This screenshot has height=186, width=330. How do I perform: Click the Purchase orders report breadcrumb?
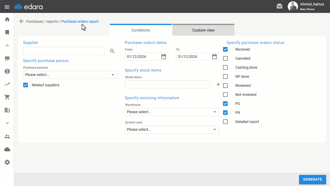(80, 21)
